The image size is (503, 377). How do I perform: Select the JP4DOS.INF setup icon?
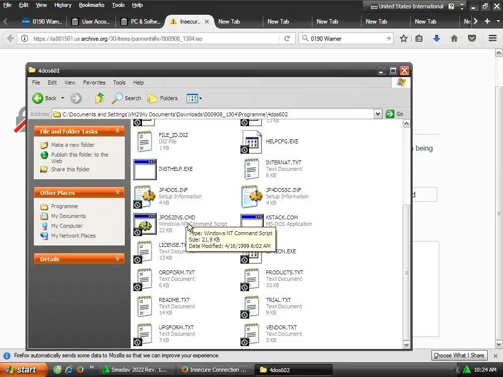(145, 196)
